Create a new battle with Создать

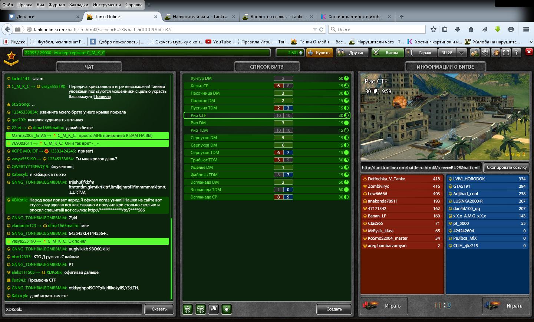[x=334, y=309]
